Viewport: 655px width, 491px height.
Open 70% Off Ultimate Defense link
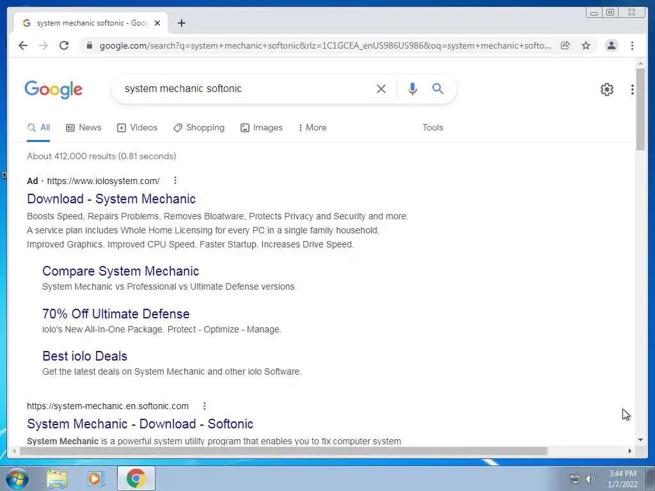[x=116, y=313]
